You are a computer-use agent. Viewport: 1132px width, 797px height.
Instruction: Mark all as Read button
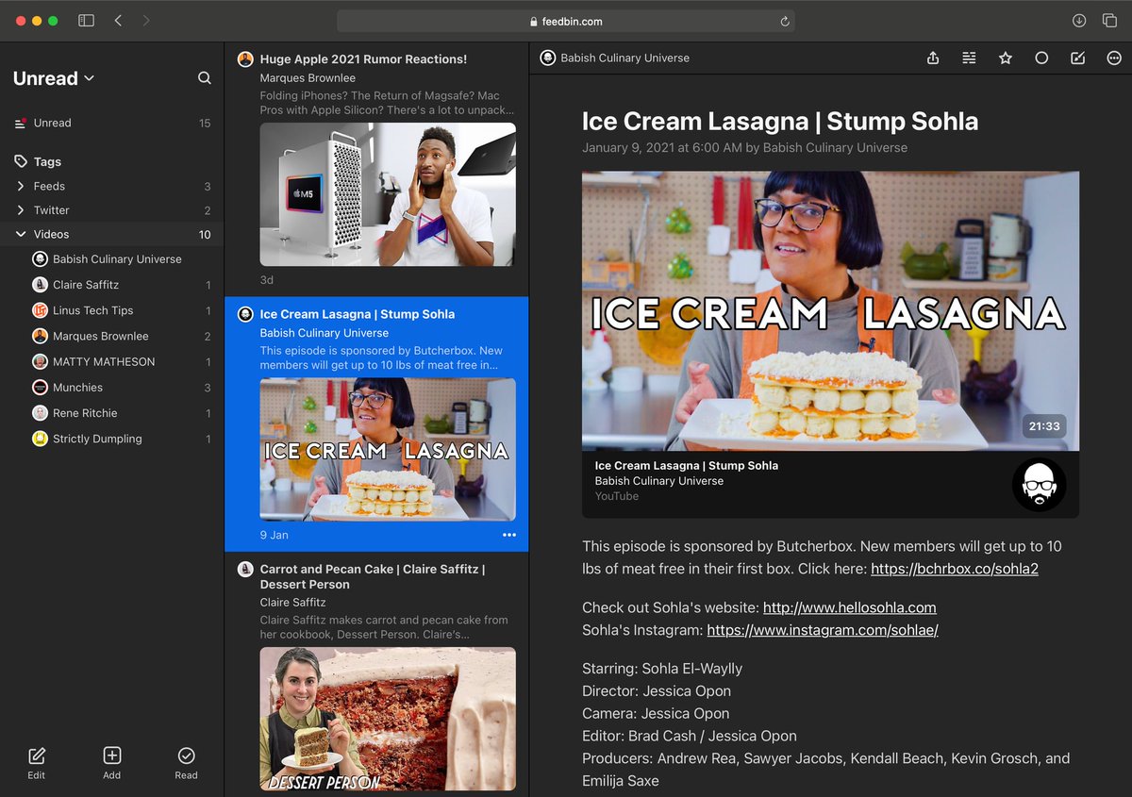186,763
